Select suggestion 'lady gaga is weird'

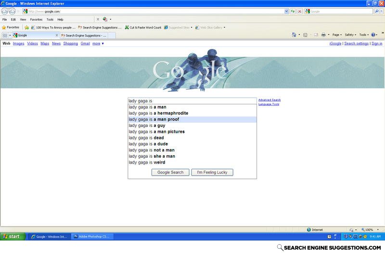[x=192, y=163]
